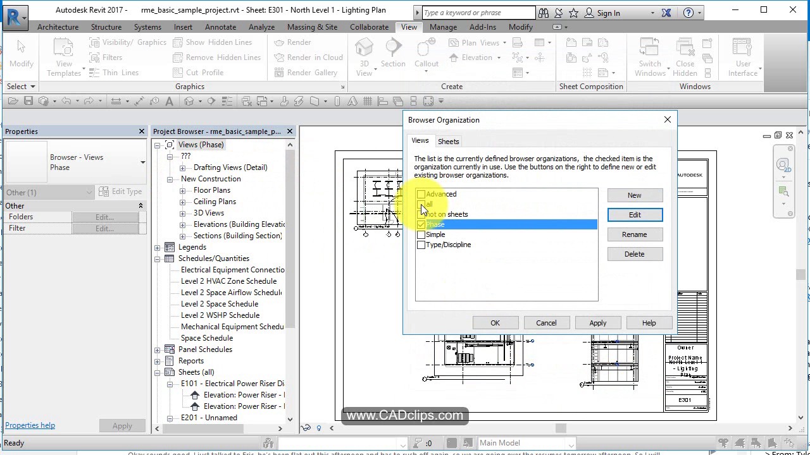Switch to the Sheets tab in Browser Organization
This screenshot has height=455, width=810.
(449, 142)
